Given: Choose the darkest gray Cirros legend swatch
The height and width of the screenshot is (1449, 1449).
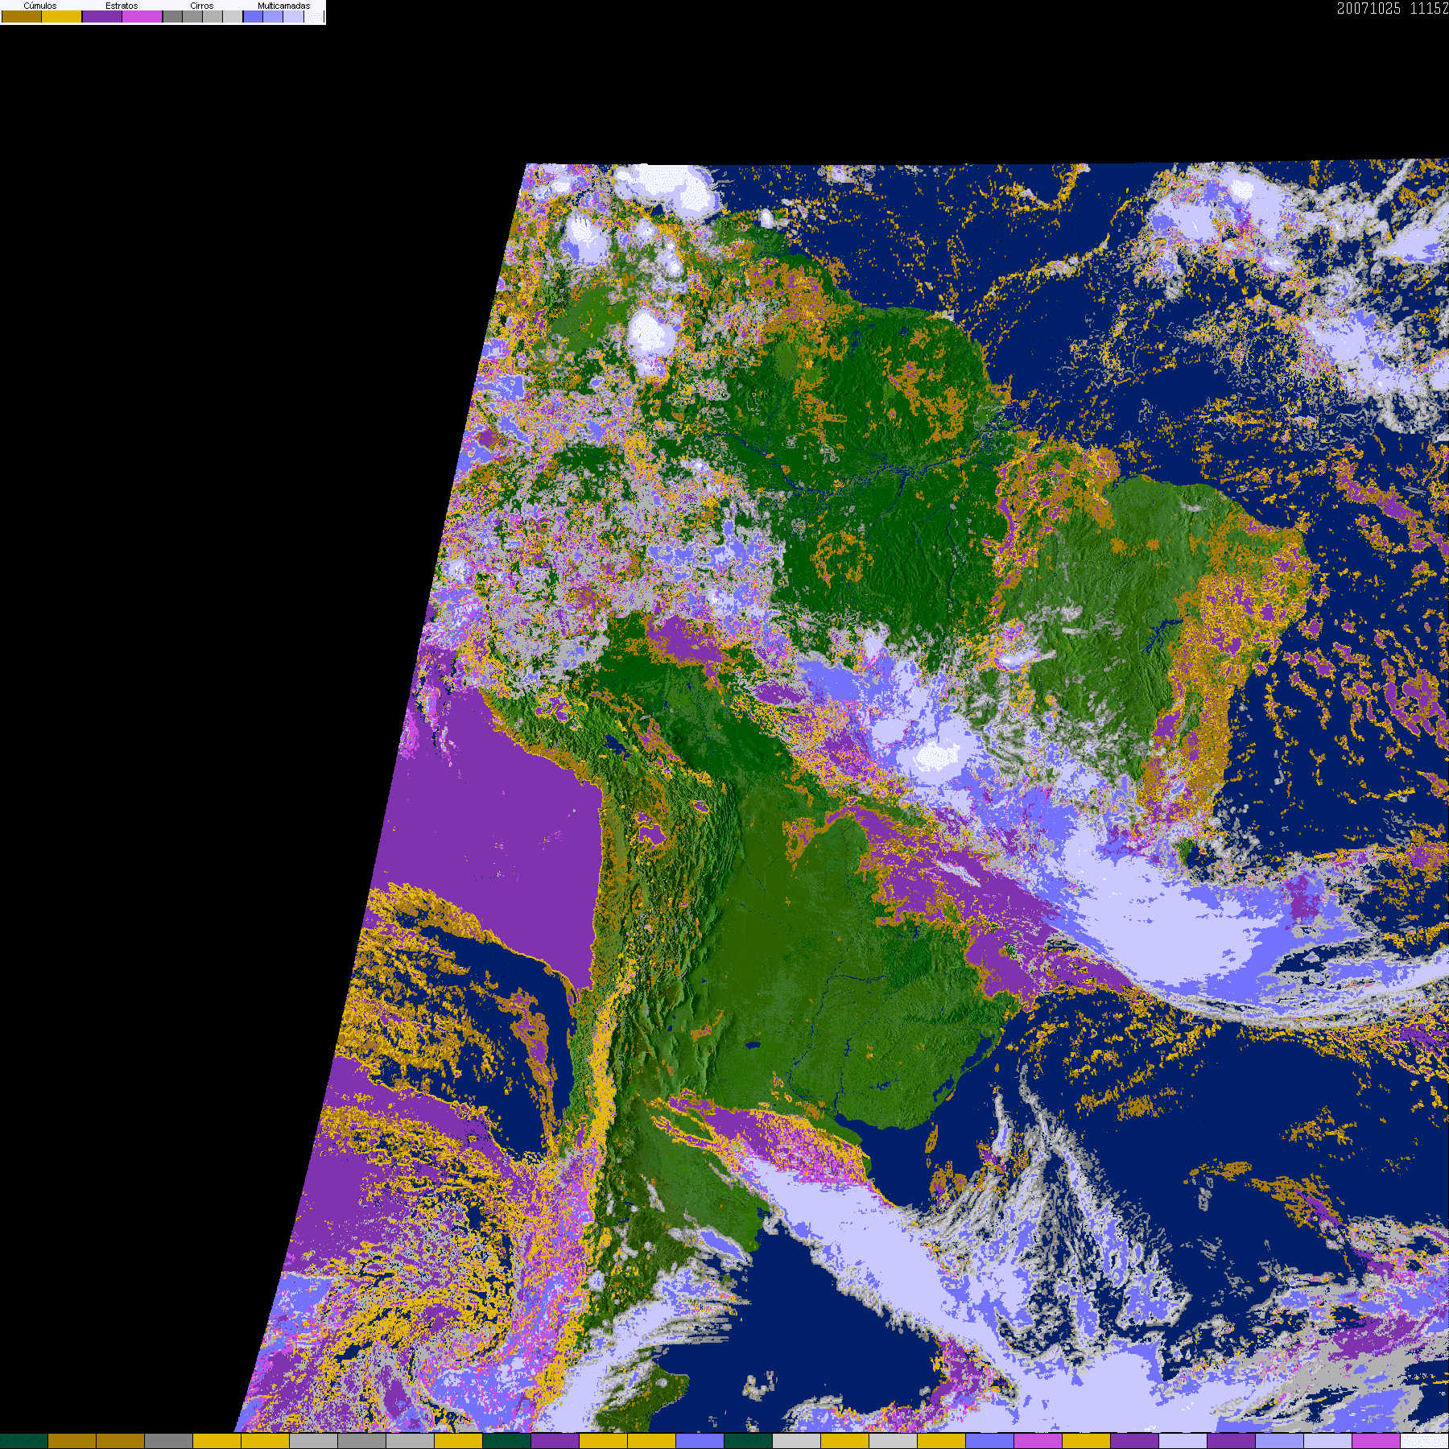Looking at the screenshot, I should (x=172, y=16).
